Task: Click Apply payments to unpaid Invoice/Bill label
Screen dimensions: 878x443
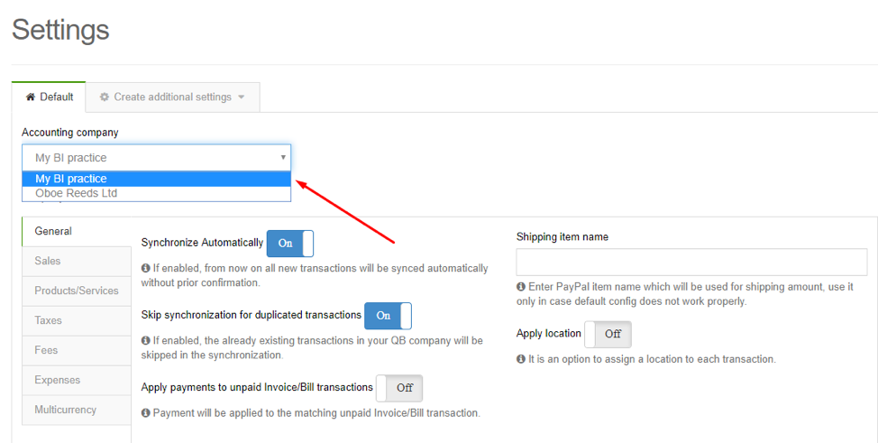Action: point(257,387)
